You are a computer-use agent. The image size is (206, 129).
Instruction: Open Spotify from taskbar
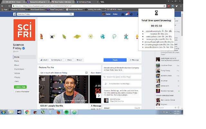click(67, 112)
